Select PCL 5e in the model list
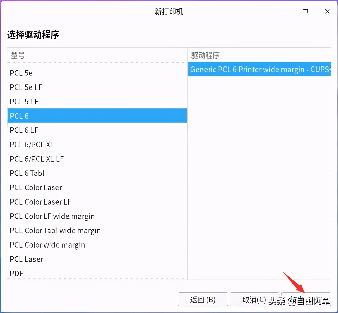This screenshot has height=313, width=338. [x=21, y=73]
